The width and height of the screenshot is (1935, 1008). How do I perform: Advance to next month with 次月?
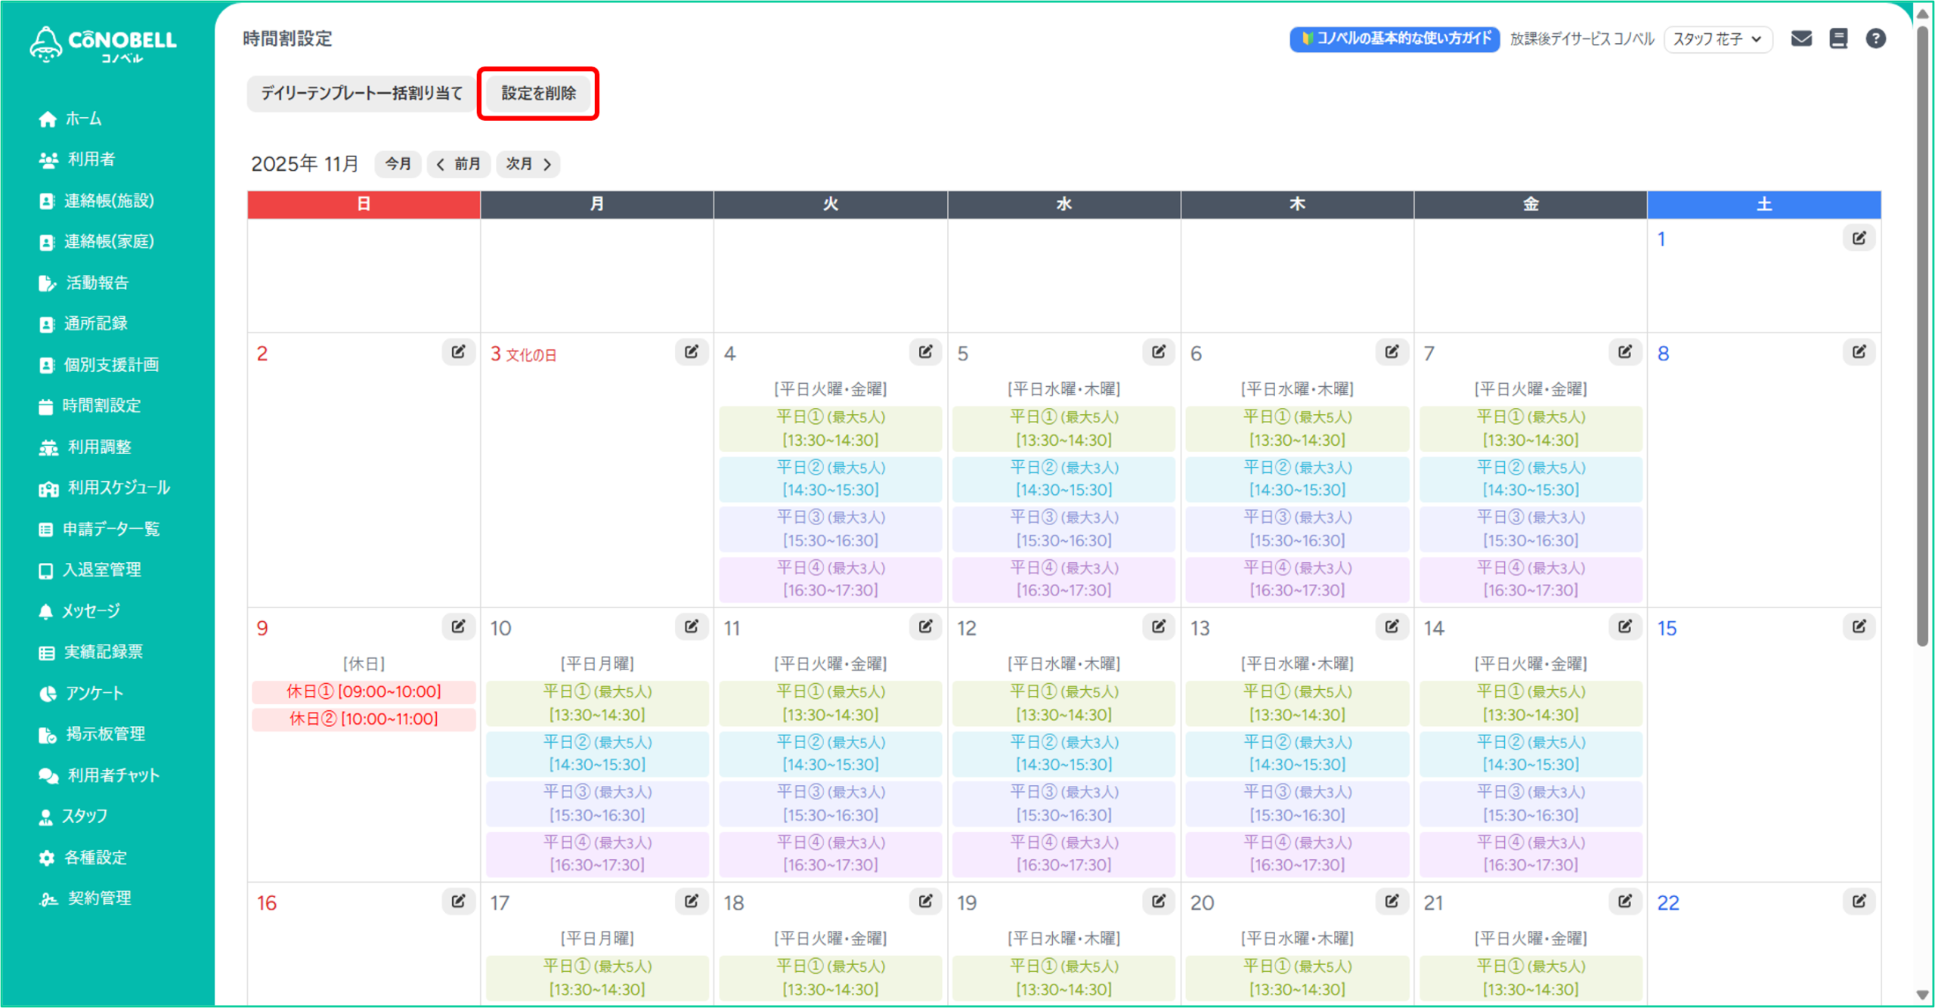pyautogui.click(x=528, y=164)
